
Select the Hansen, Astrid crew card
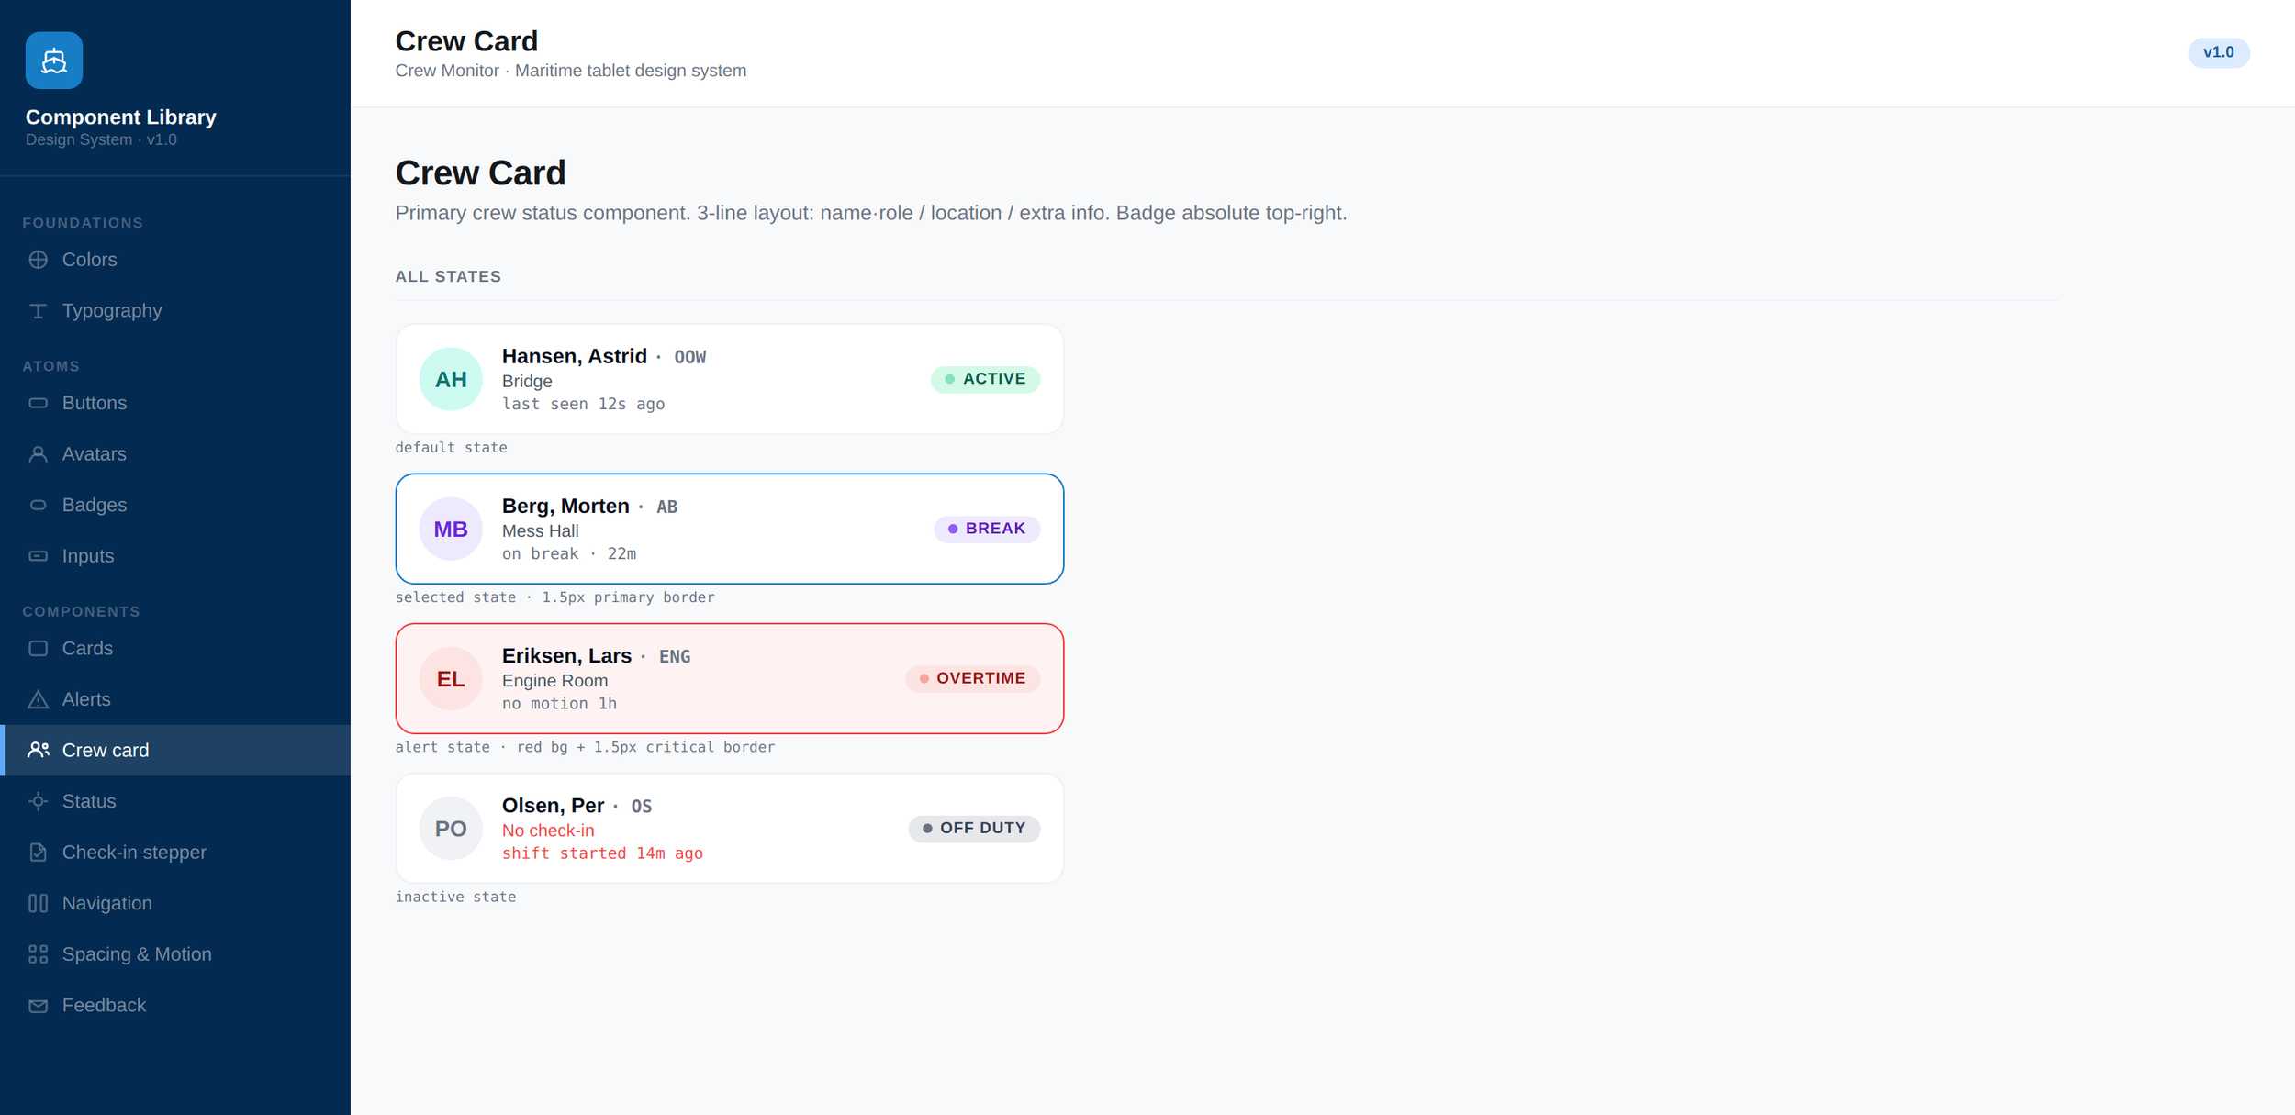(x=730, y=379)
